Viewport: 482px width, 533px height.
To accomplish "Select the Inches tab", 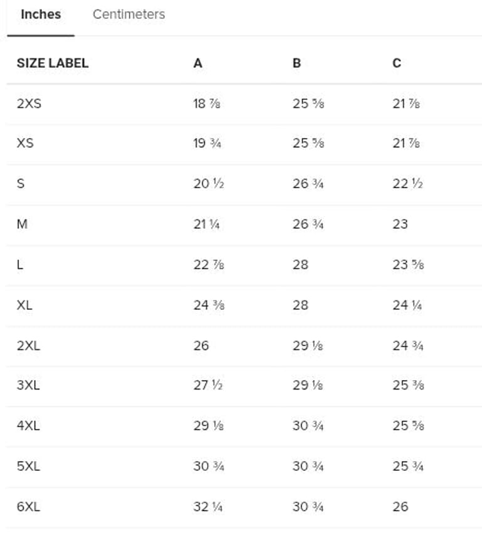I will tap(41, 14).
